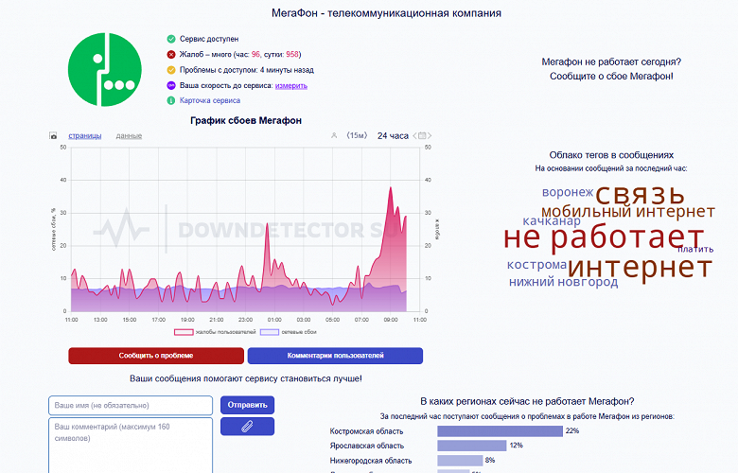
Task: Click the hourly complaints count 96
Action: [255, 55]
